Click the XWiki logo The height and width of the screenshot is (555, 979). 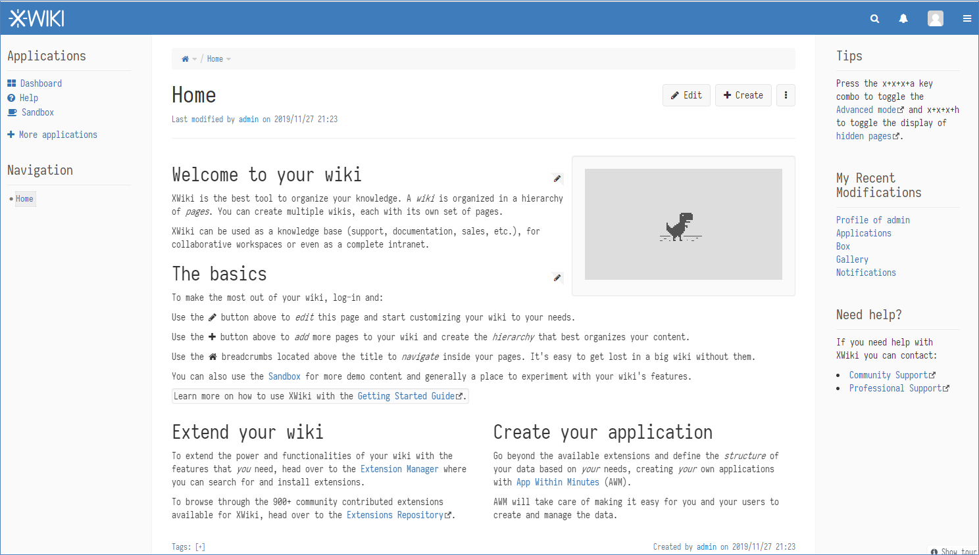click(x=37, y=18)
